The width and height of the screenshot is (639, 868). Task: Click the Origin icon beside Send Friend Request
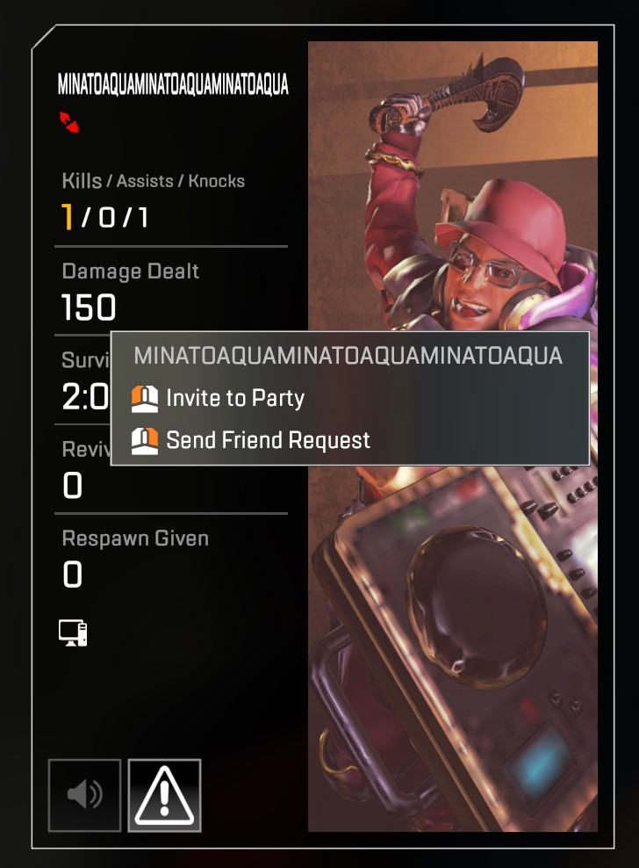coord(145,441)
